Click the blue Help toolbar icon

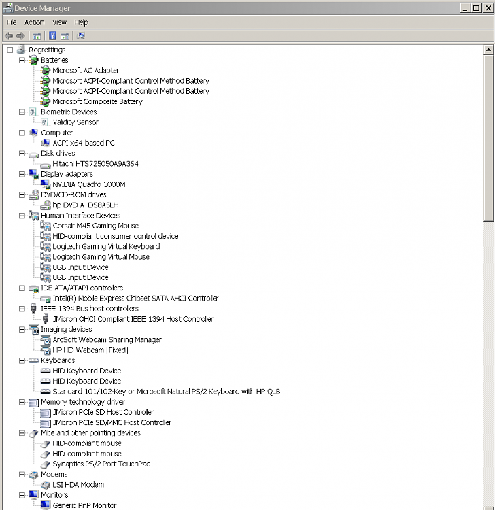point(52,36)
